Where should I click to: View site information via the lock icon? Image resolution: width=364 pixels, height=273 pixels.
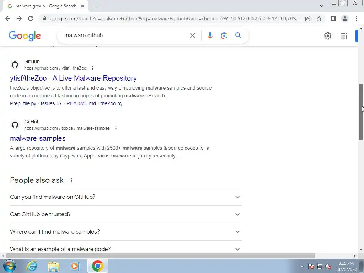click(x=45, y=18)
